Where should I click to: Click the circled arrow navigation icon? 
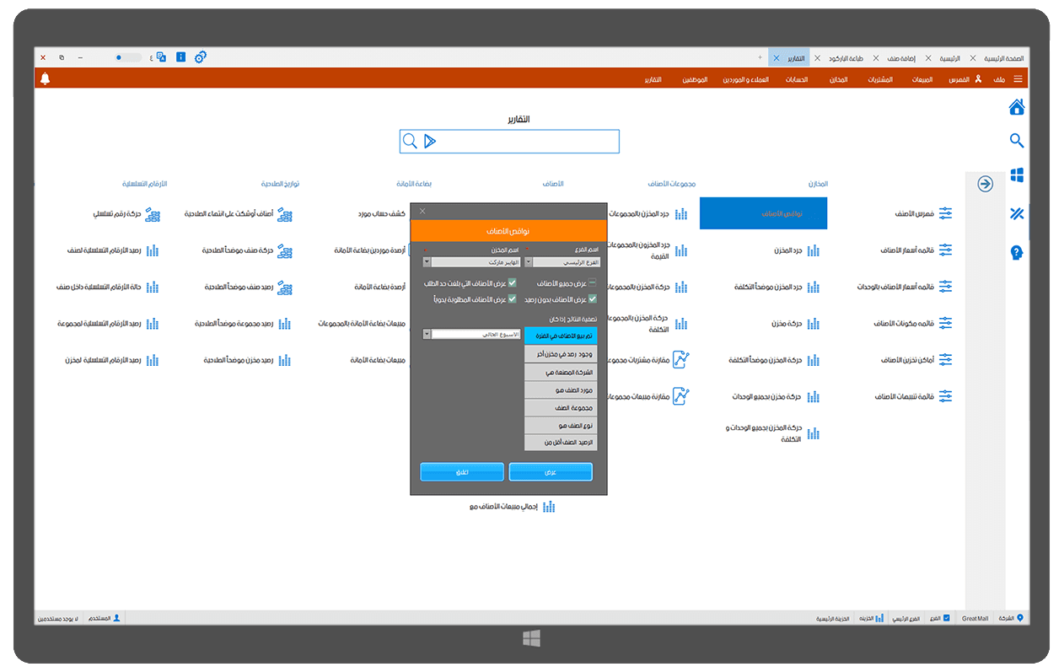[x=985, y=184]
